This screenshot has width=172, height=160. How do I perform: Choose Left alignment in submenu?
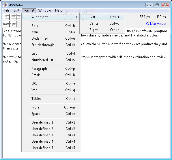(102, 17)
